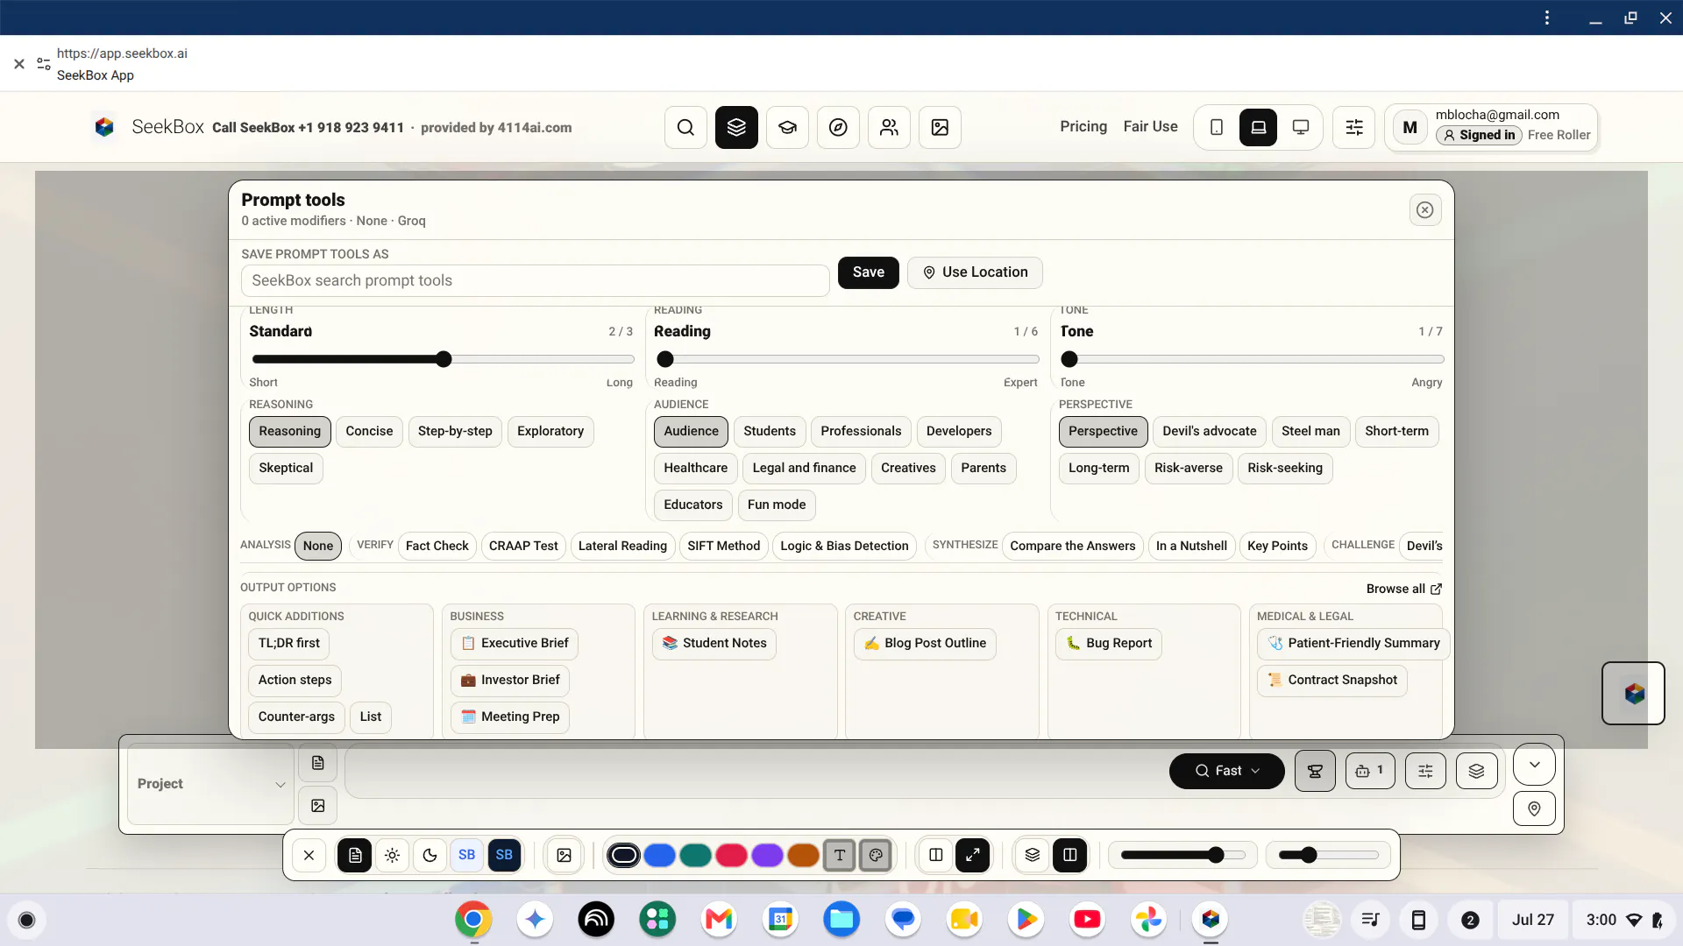The height and width of the screenshot is (946, 1683).
Task: Open Browse all output options link
Action: point(1403,589)
